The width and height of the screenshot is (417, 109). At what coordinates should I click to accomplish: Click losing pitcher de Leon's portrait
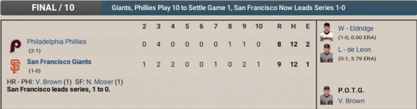pos(326,53)
